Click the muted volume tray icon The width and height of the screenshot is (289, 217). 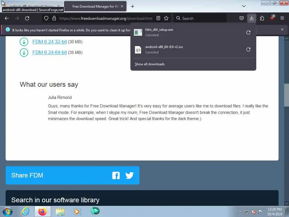(x=254, y=212)
